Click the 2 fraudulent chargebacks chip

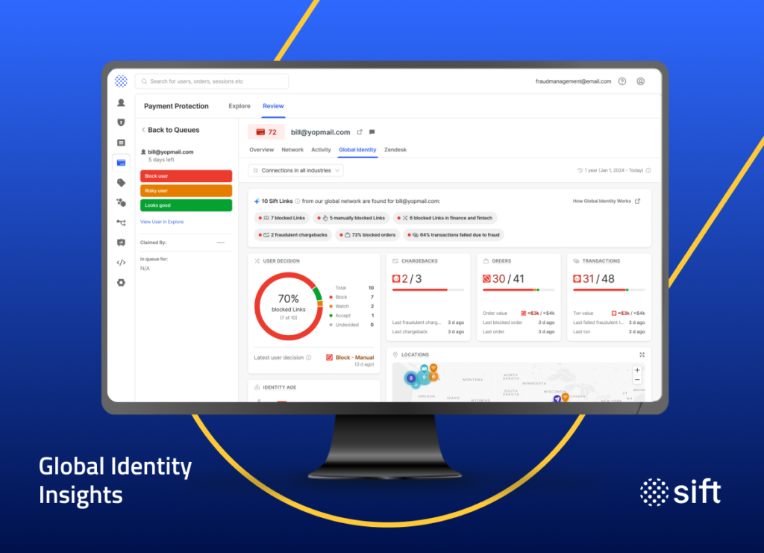tap(292, 235)
